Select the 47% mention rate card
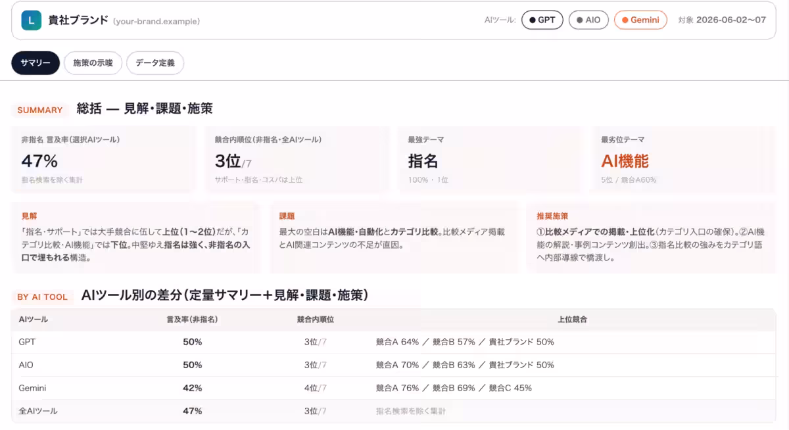Image resolution: width=789 pixels, height=430 pixels. [x=103, y=160]
